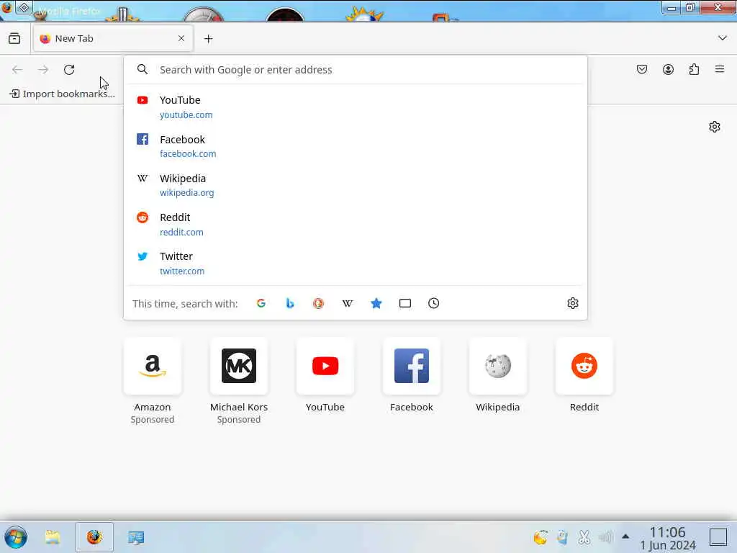The height and width of the screenshot is (553, 737).
Task: Open the file manager taskbar icon
Action: click(x=52, y=537)
